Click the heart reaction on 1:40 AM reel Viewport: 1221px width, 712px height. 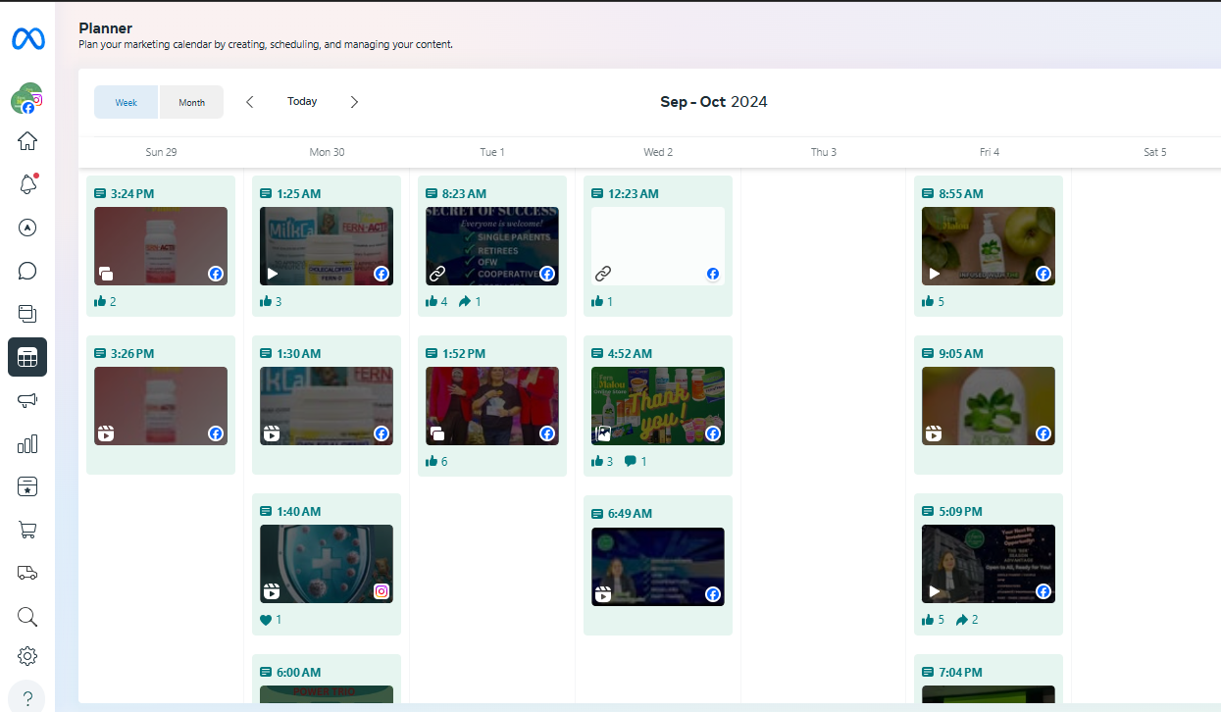(271, 620)
